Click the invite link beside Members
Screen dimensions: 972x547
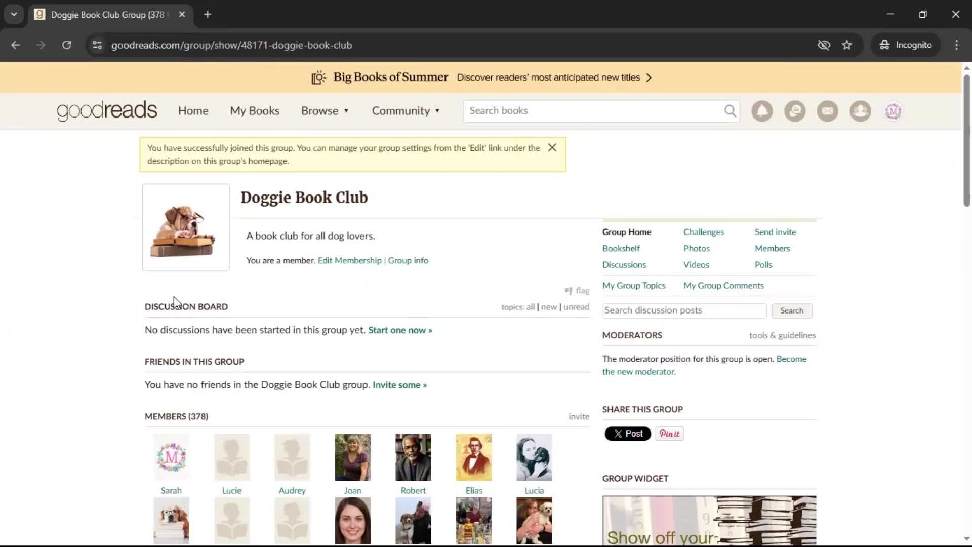(579, 416)
